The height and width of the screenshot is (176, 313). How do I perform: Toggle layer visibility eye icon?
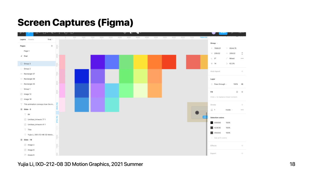click(242, 84)
